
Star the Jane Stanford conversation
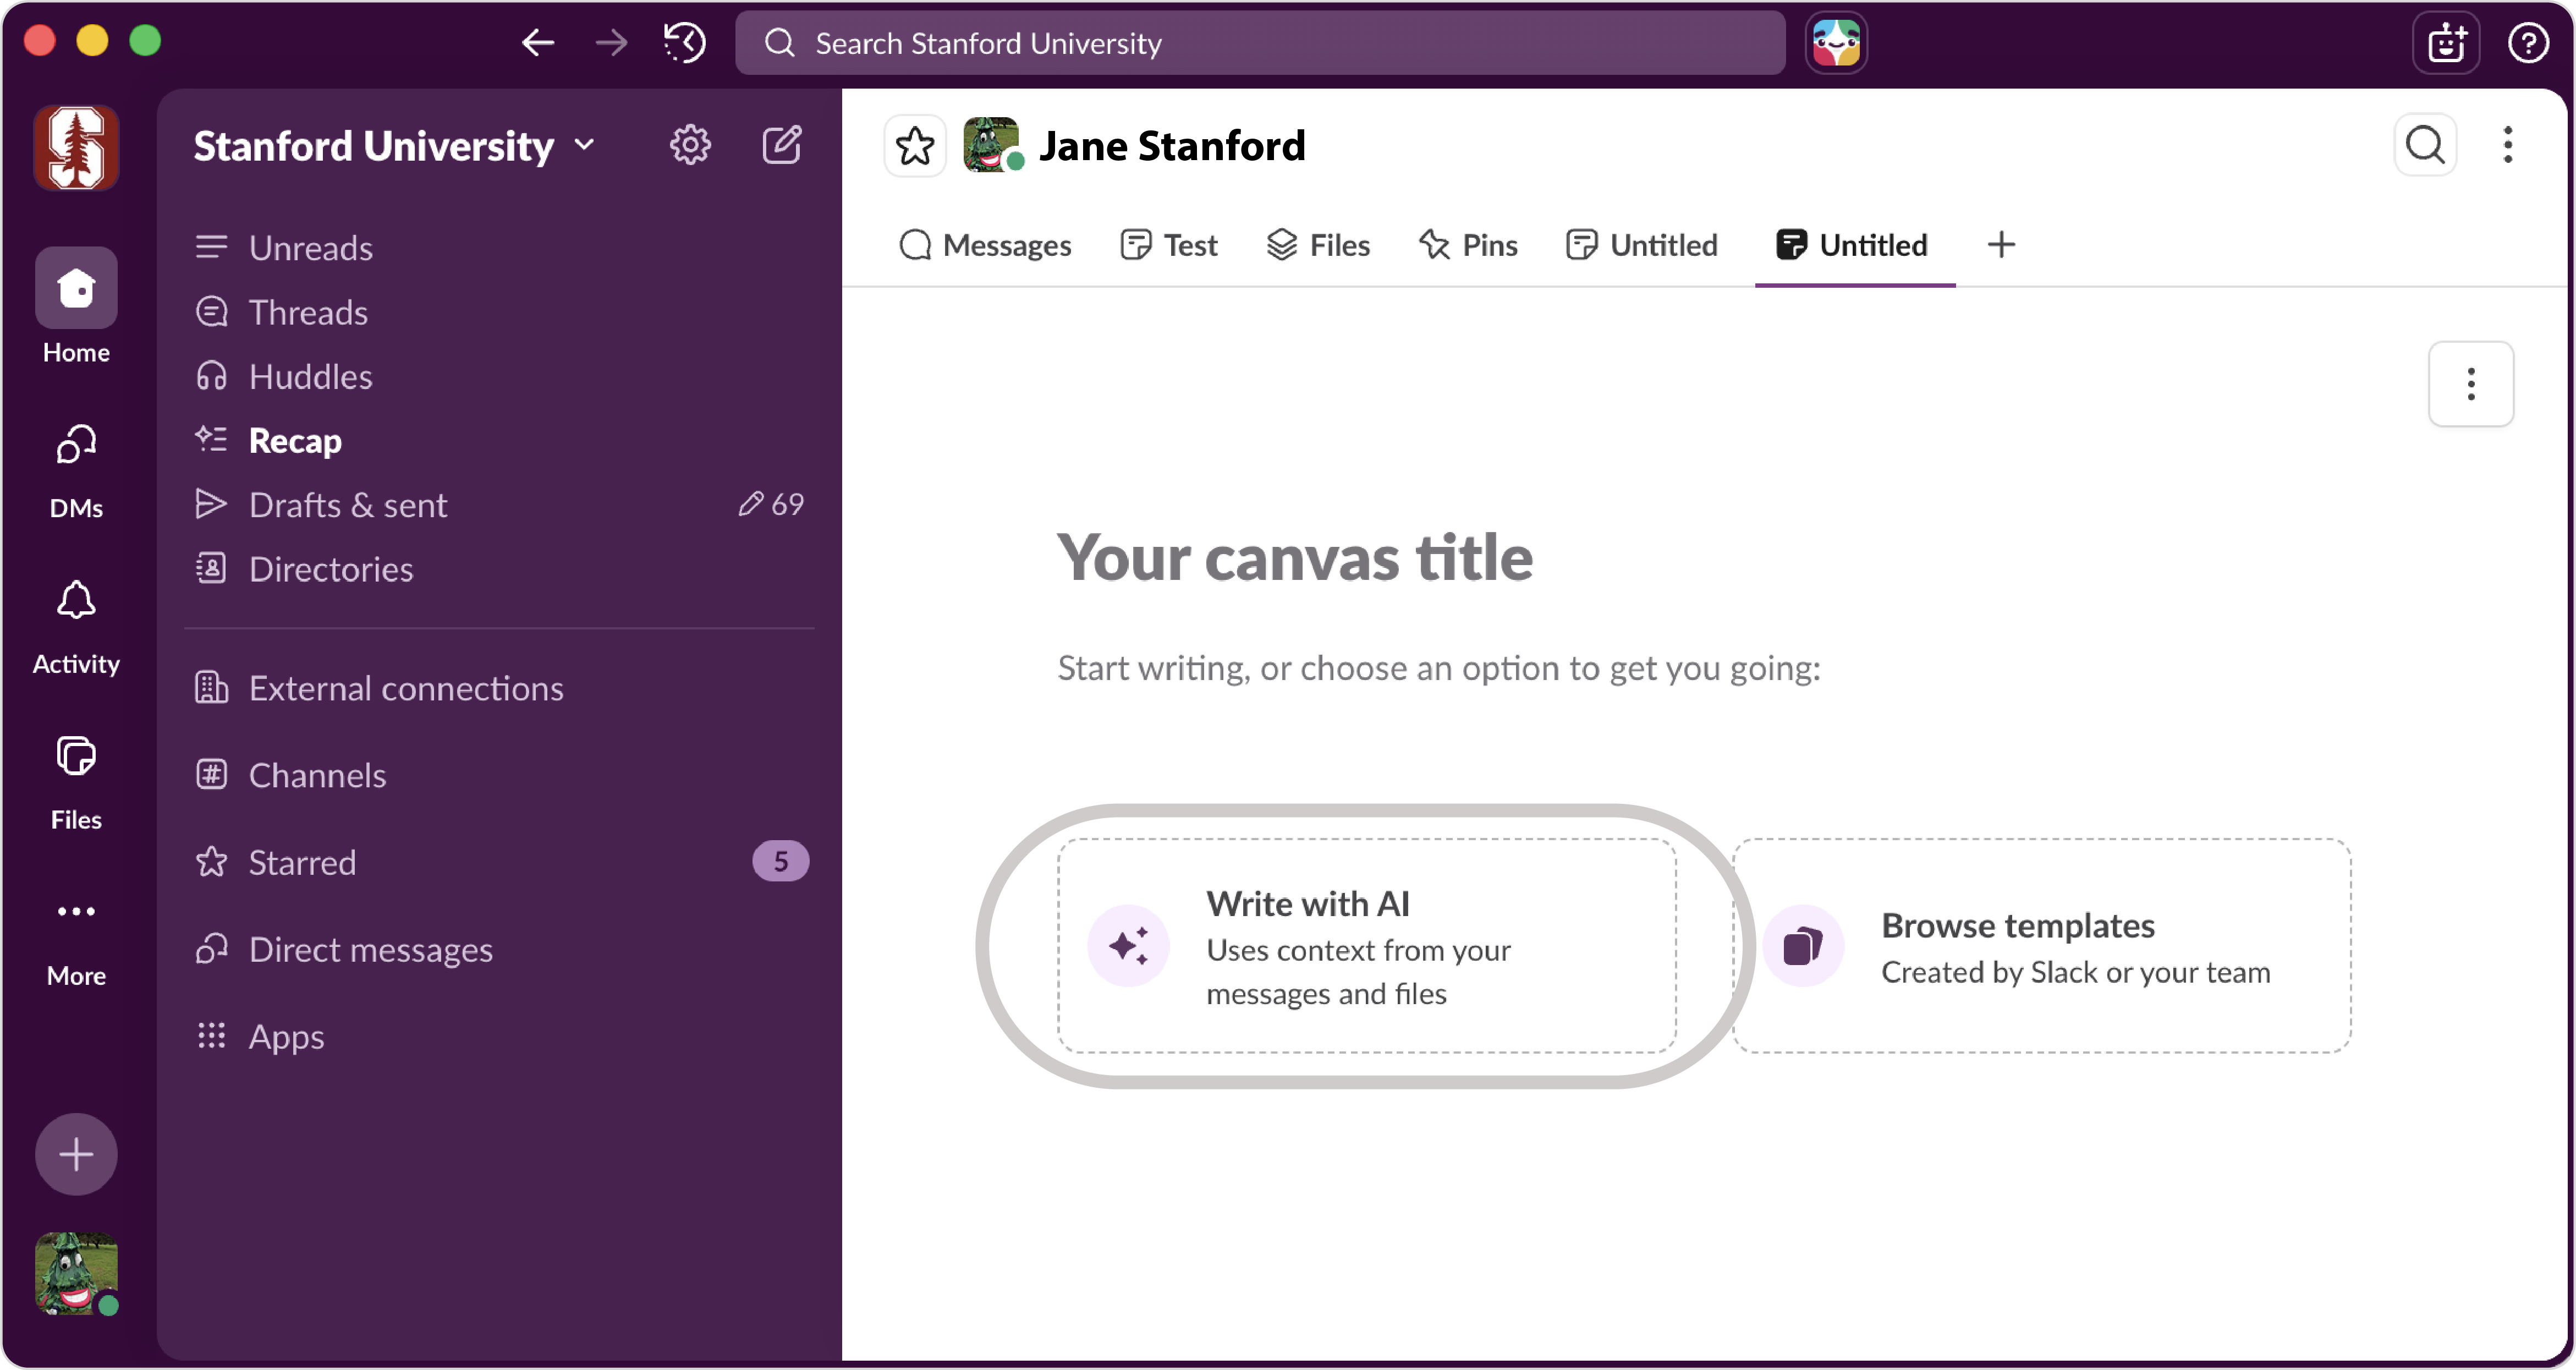click(914, 145)
